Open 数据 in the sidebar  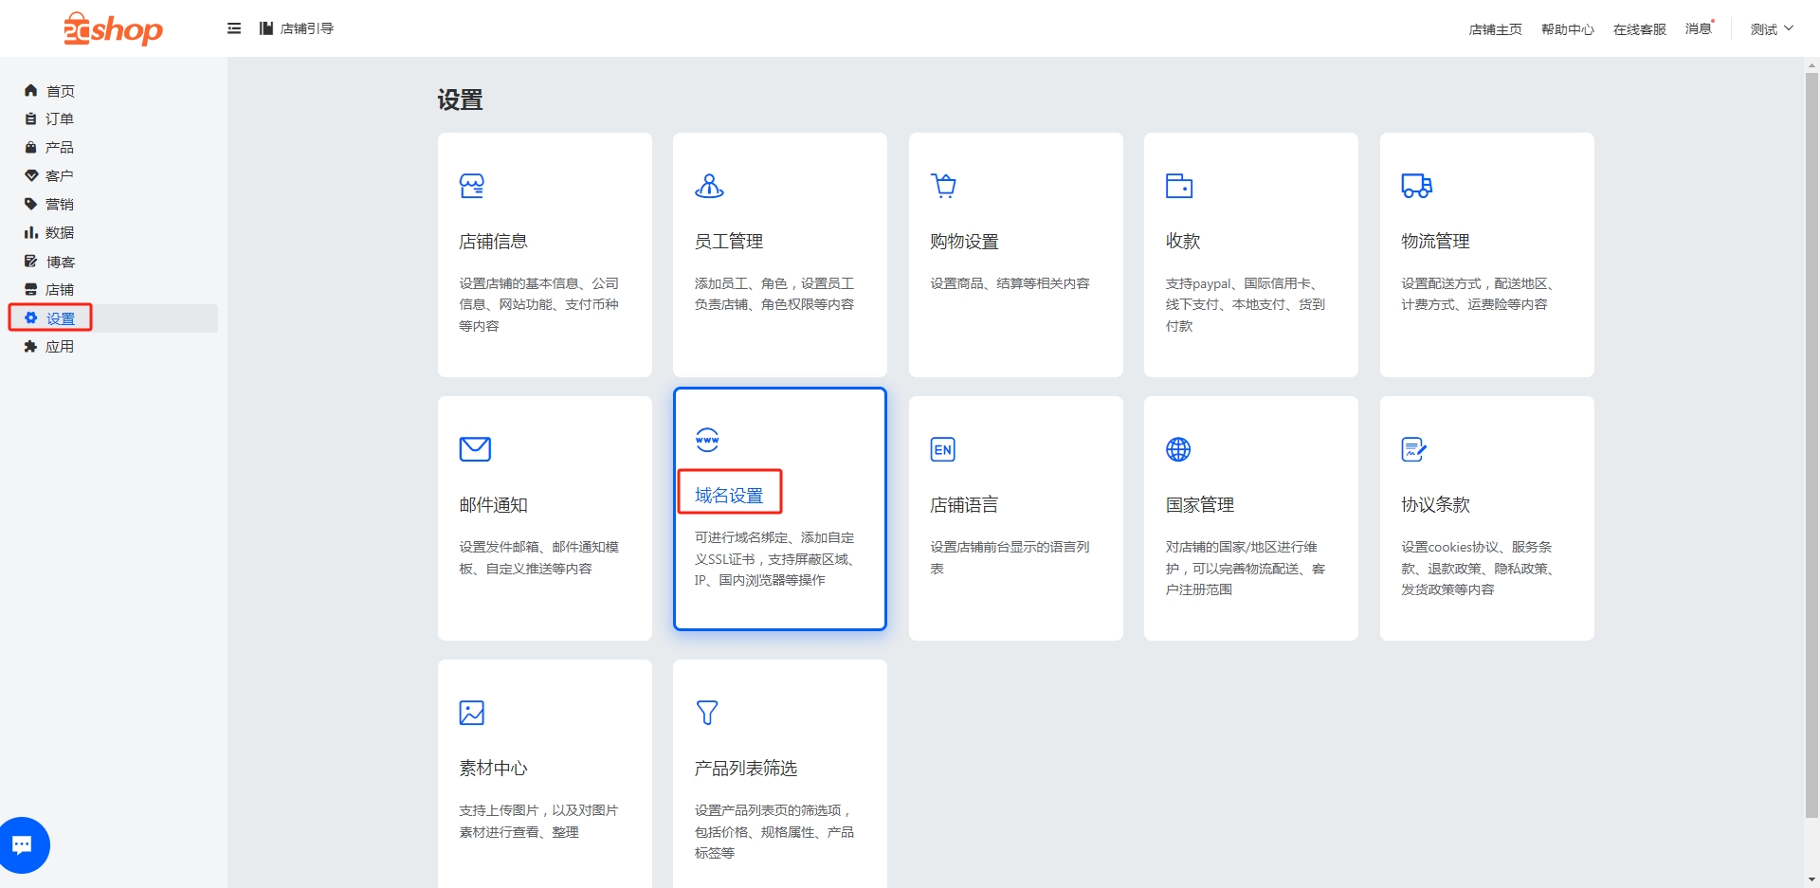[60, 233]
